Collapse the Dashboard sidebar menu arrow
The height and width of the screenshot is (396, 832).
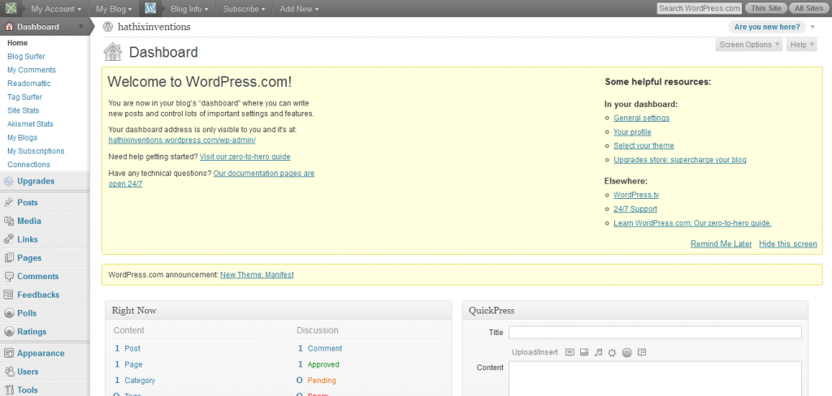pos(83,27)
